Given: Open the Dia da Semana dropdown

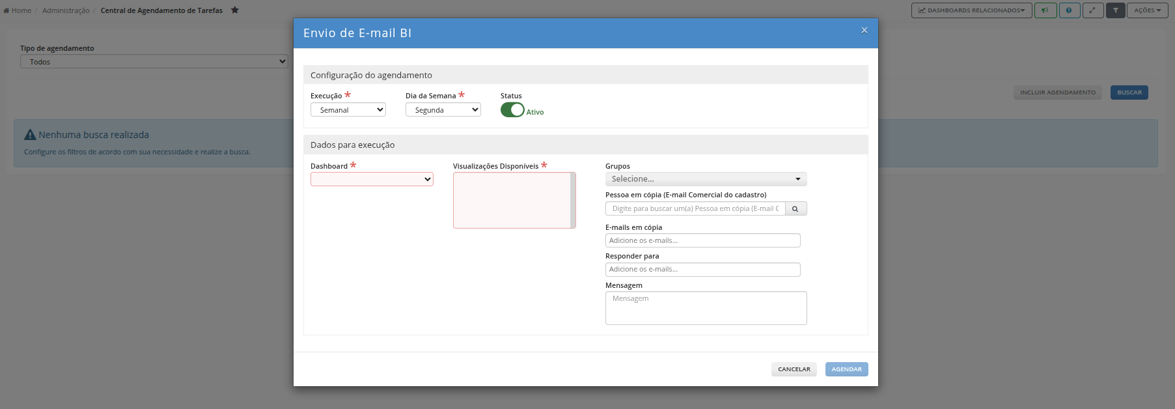Looking at the screenshot, I should coord(443,110).
